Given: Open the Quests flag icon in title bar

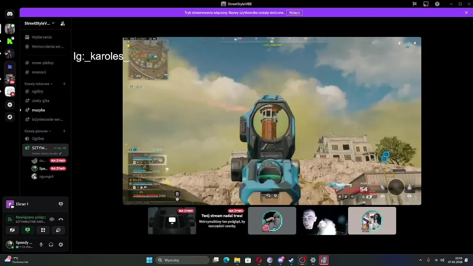Looking at the screenshot, I should coord(415,4).
